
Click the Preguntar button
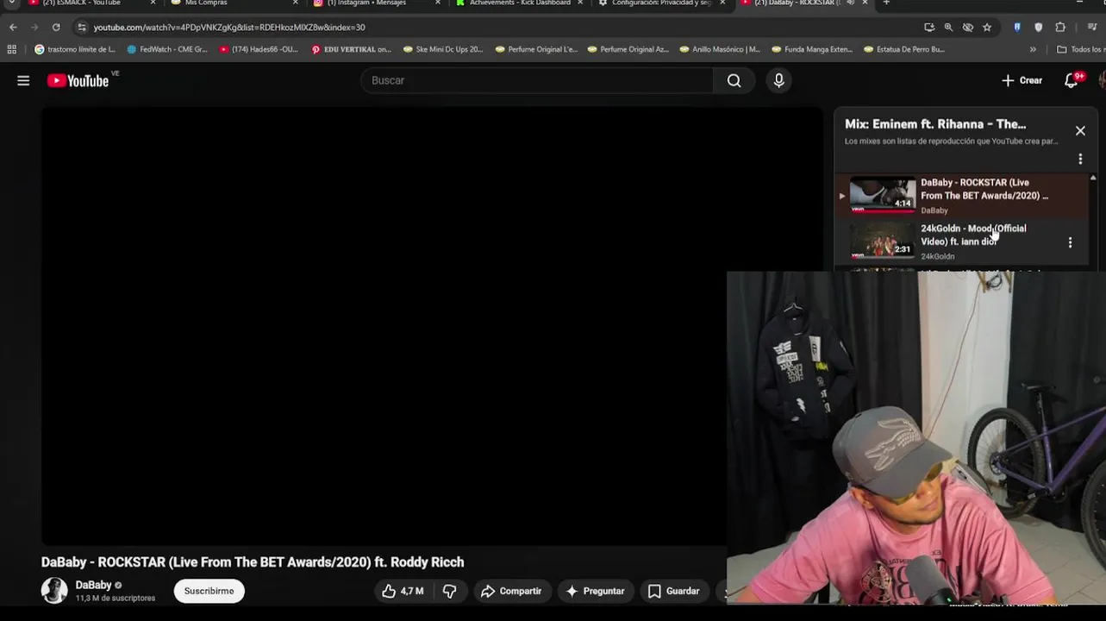595,591
